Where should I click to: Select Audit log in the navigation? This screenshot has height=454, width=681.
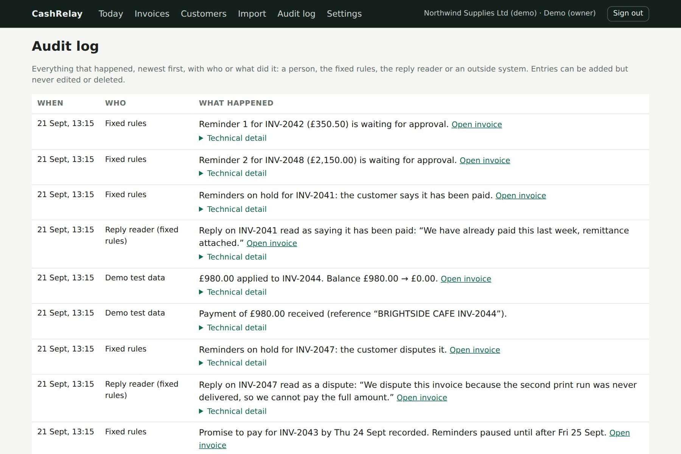(x=296, y=14)
